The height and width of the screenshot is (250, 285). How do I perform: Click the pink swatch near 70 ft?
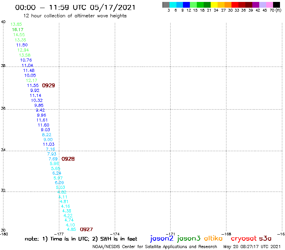269,5
